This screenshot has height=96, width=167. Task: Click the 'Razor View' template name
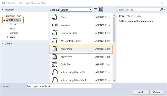click(x=66, y=57)
